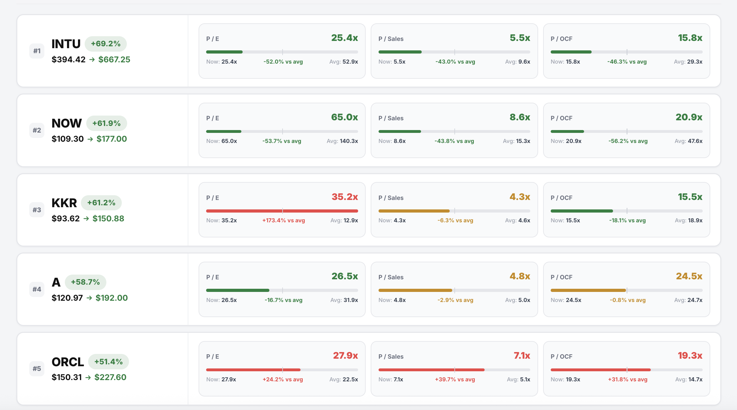Click the arrow between $93.62 and $150.88
Screen dimensions: 737x410
click(x=86, y=219)
